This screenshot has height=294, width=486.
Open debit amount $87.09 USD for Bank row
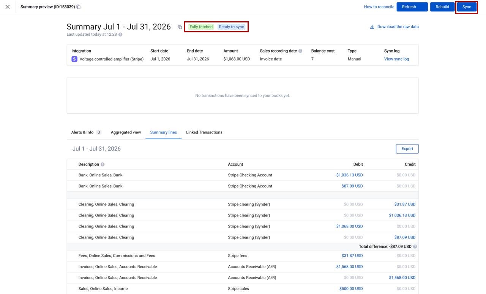[x=352, y=186]
